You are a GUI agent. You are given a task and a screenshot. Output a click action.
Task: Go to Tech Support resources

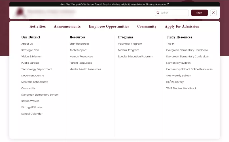[78, 50]
